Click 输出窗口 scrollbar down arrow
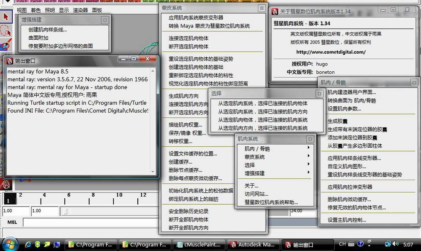Viewport: 421px width, 251px height. [153, 171]
